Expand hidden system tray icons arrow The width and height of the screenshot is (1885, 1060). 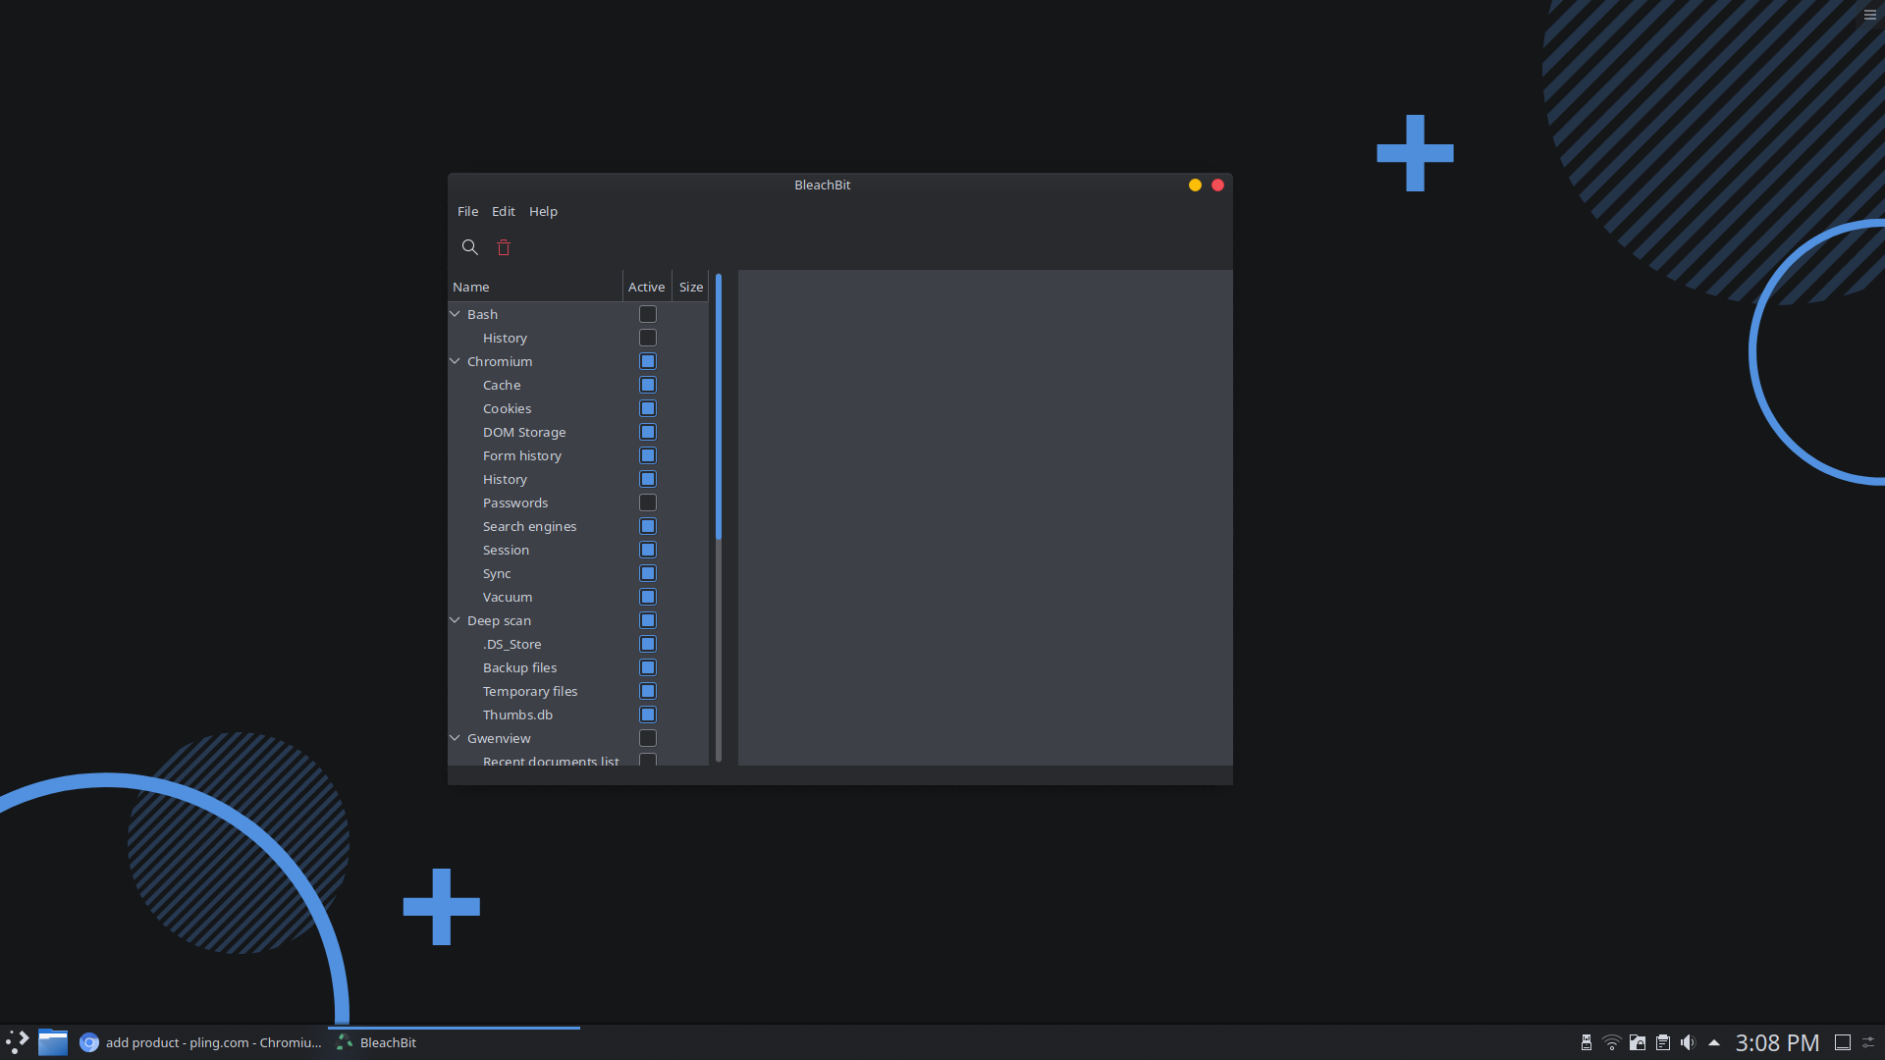pos(1714,1042)
